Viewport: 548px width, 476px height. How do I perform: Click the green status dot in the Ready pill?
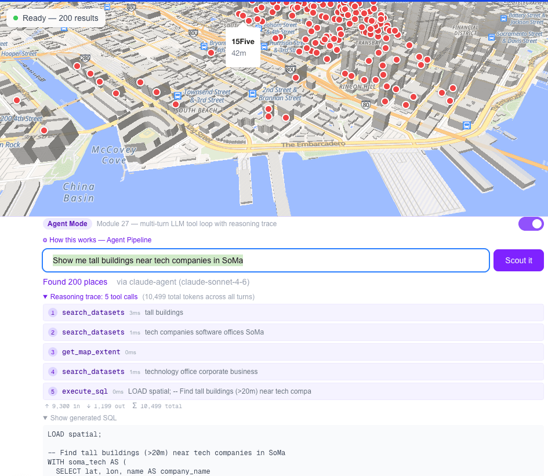(x=15, y=18)
